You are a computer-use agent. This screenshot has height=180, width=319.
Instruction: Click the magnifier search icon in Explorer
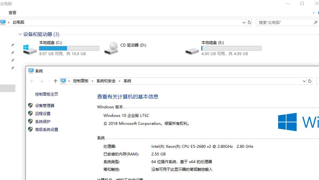click(x=315, y=23)
